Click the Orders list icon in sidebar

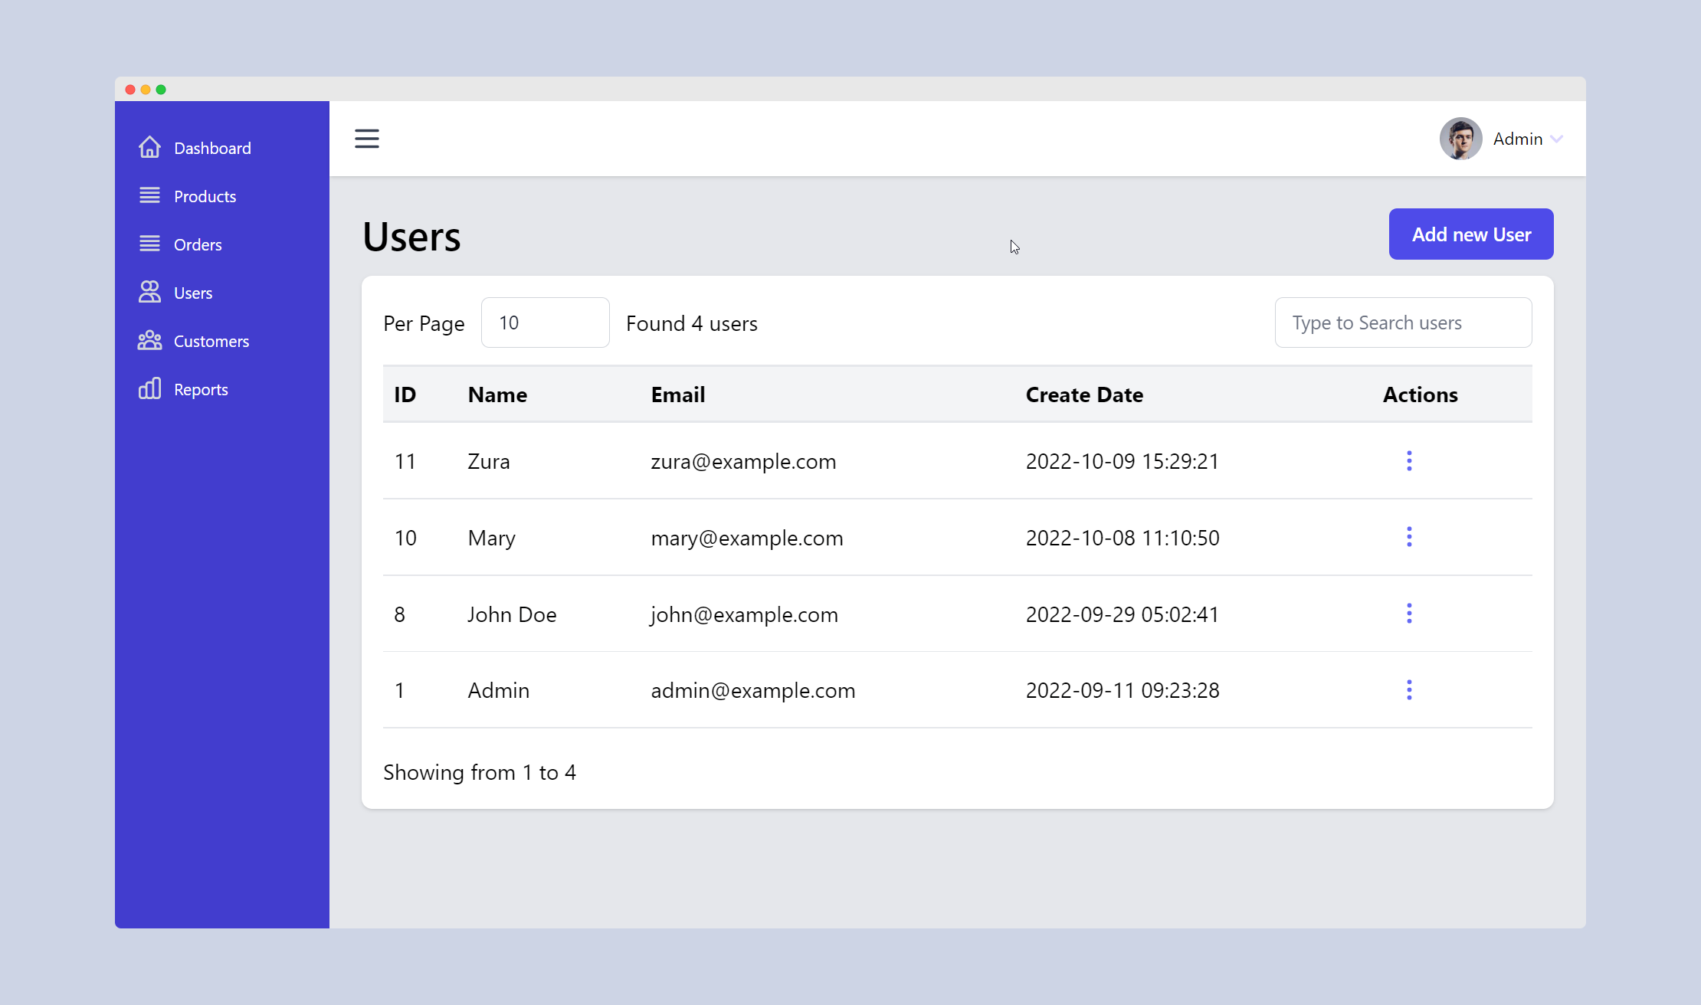pyautogui.click(x=149, y=244)
